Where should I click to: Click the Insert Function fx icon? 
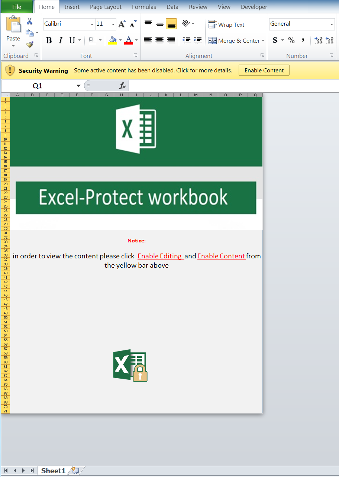point(123,86)
